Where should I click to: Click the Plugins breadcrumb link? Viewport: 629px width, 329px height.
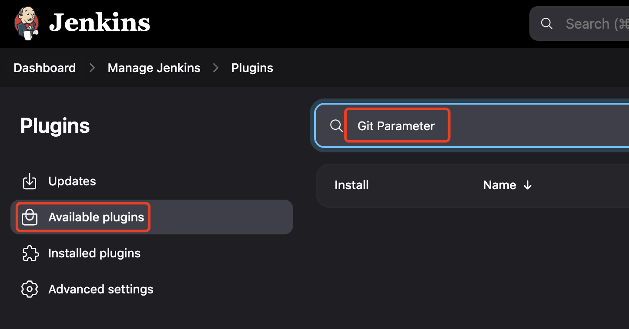pos(252,68)
